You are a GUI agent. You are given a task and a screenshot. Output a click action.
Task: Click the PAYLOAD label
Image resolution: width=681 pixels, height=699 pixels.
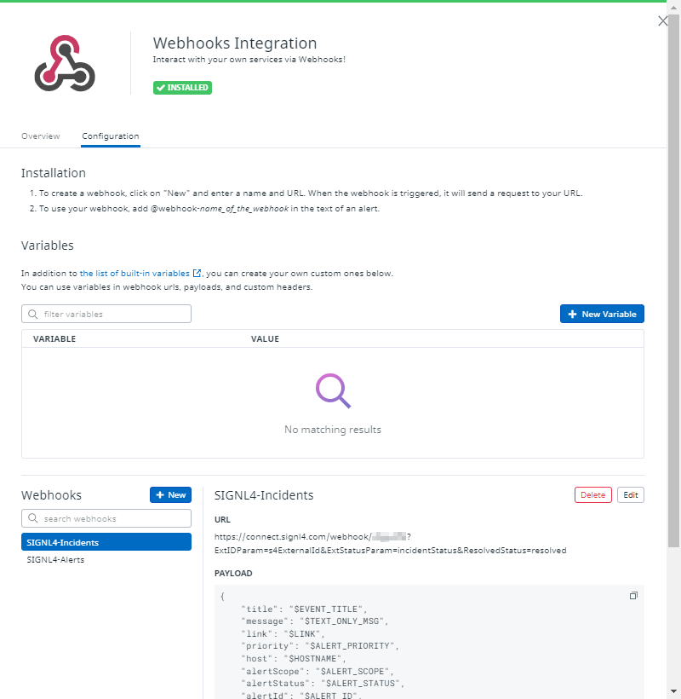[x=233, y=574]
